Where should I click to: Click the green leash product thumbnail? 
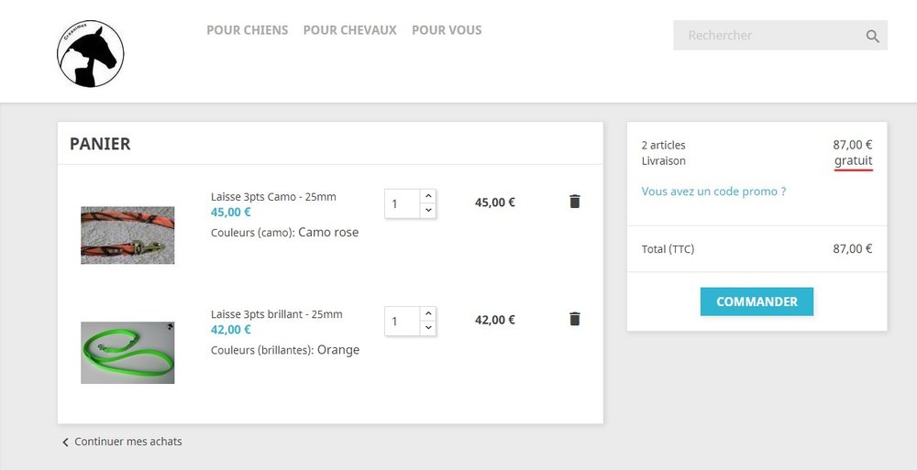(127, 353)
